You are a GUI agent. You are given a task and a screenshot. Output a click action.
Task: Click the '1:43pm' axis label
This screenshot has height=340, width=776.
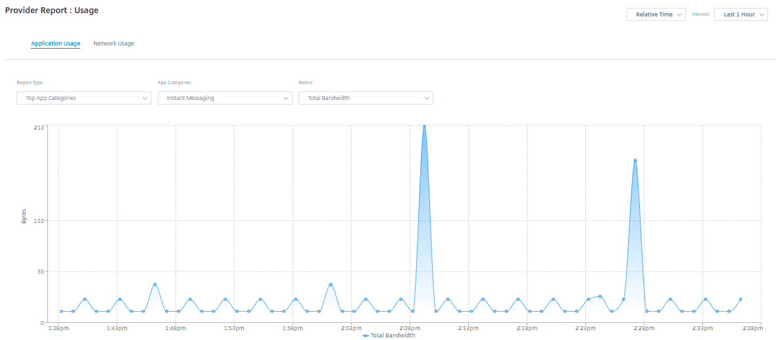click(117, 328)
